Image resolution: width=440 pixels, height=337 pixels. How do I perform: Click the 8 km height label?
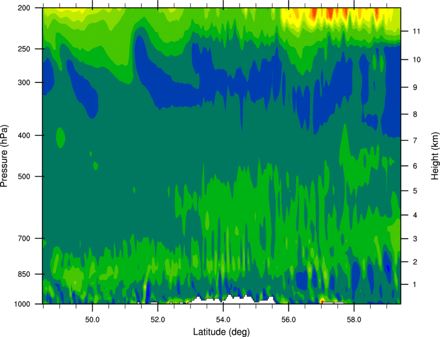click(415, 115)
